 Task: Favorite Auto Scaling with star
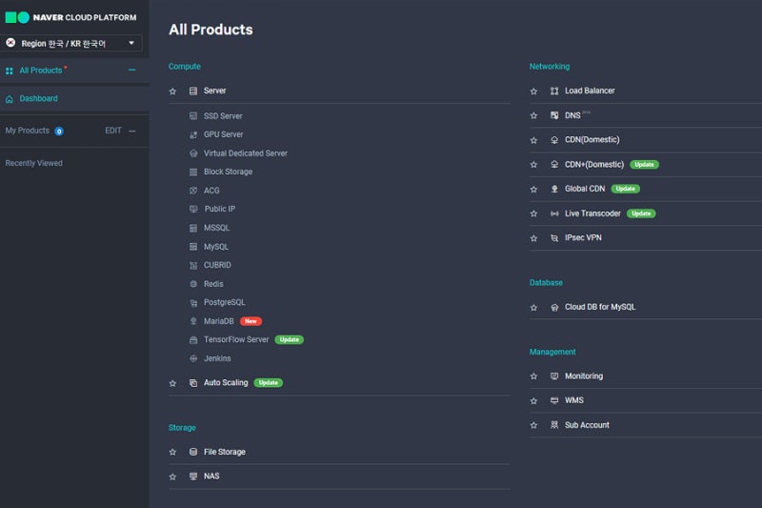[x=172, y=383]
